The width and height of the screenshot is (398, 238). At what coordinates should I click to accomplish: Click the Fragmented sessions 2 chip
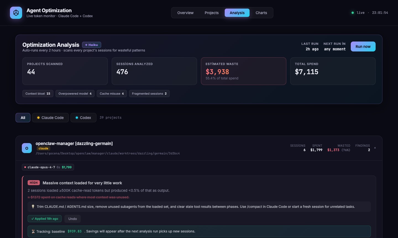click(x=149, y=94)
